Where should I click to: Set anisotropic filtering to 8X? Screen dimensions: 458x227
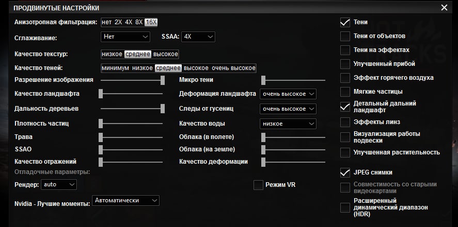[139, 22]
